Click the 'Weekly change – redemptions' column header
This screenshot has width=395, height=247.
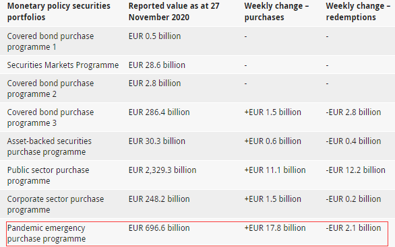tap(358, 11)
